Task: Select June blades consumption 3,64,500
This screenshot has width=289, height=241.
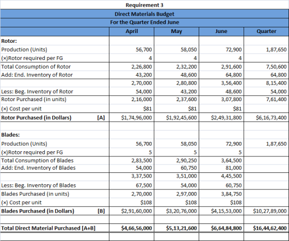Action: click(231, 160)
